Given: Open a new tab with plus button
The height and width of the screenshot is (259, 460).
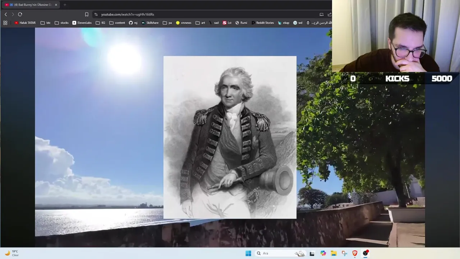Looking at the screenshot, I should (65, 5).
